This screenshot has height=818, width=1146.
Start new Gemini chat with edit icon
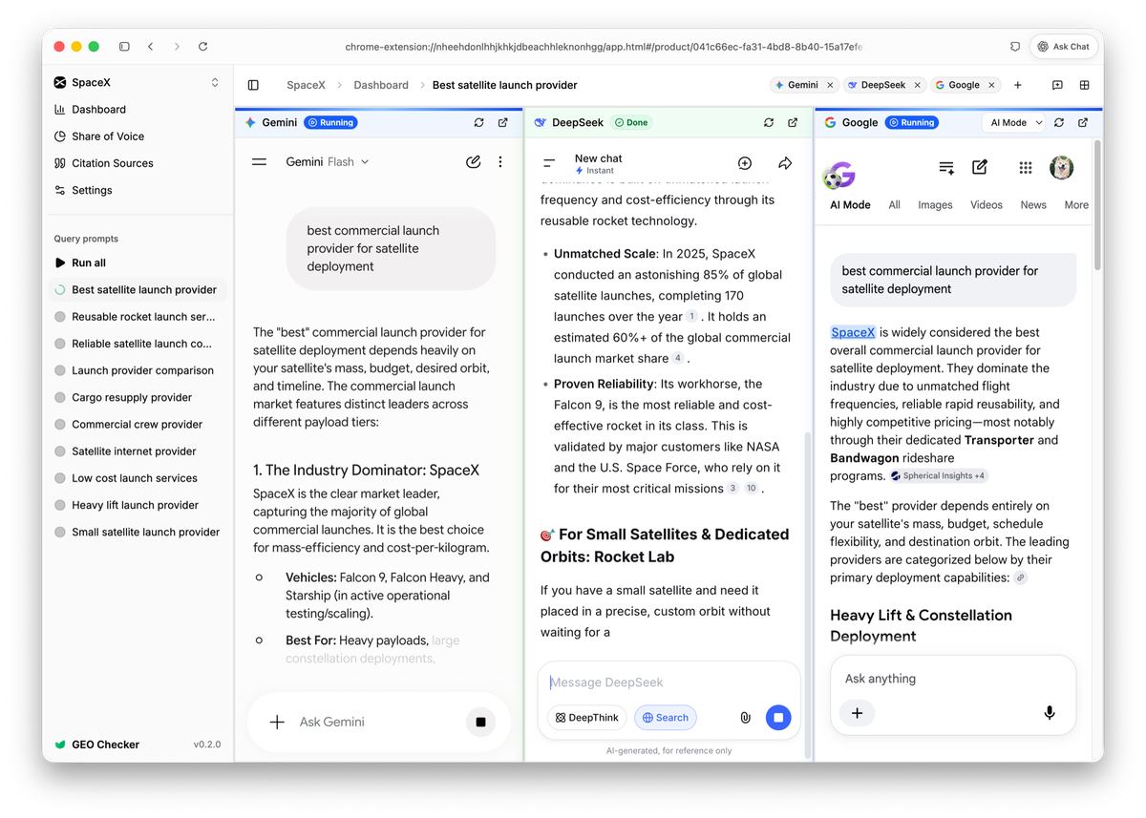473,162
